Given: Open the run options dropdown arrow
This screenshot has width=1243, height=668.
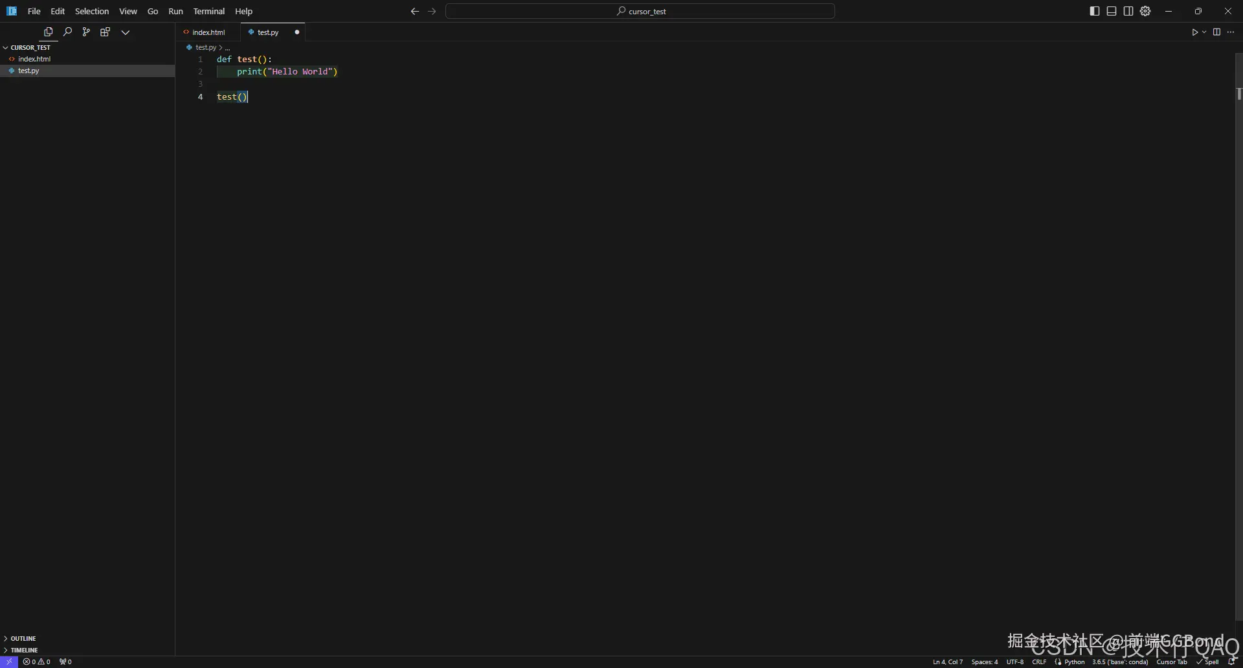Looking at the screenshot, I should [x=1204, y=32].
